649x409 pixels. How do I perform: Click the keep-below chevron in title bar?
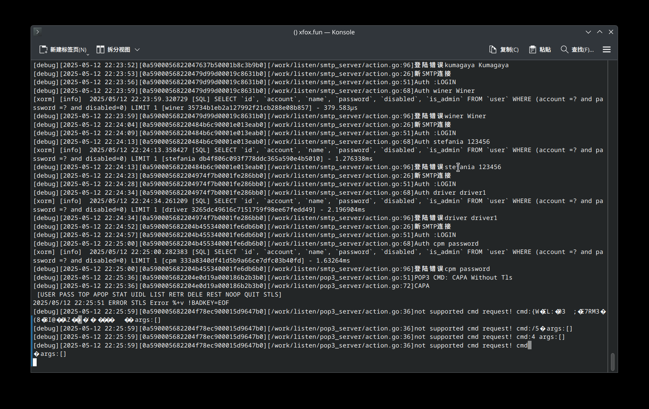pos(588,32)
